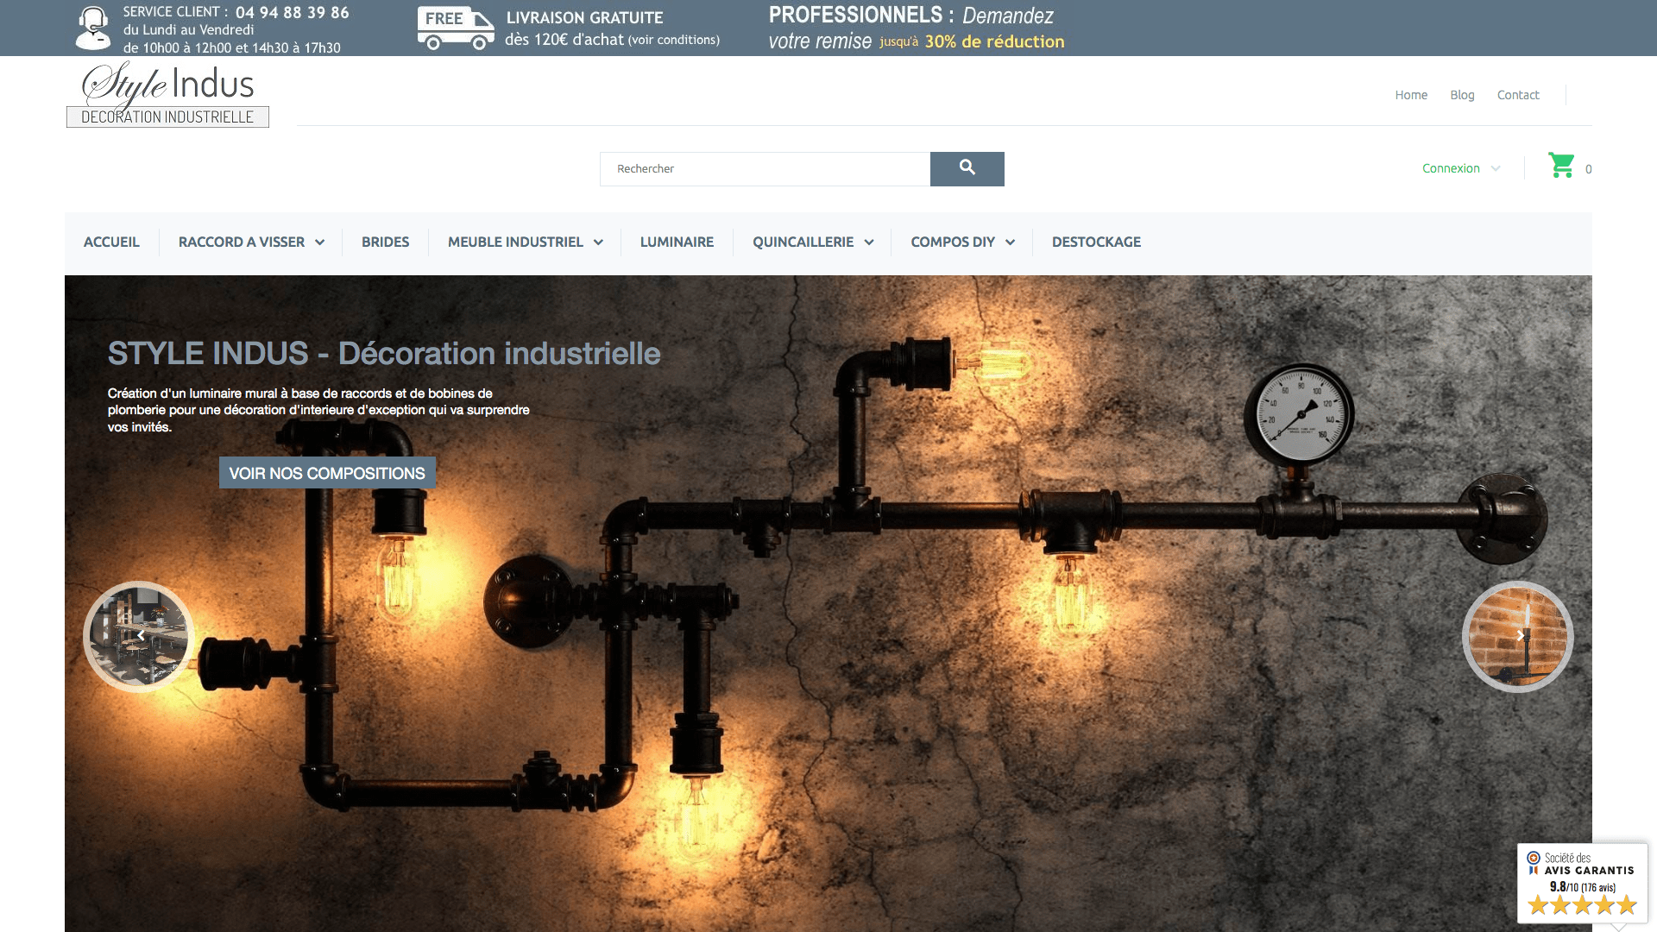Image resolution: width=1657 pixels, height=932 pixels.
Task: Expand the Meuble Industriel submenu
Action: coord(525,242)
